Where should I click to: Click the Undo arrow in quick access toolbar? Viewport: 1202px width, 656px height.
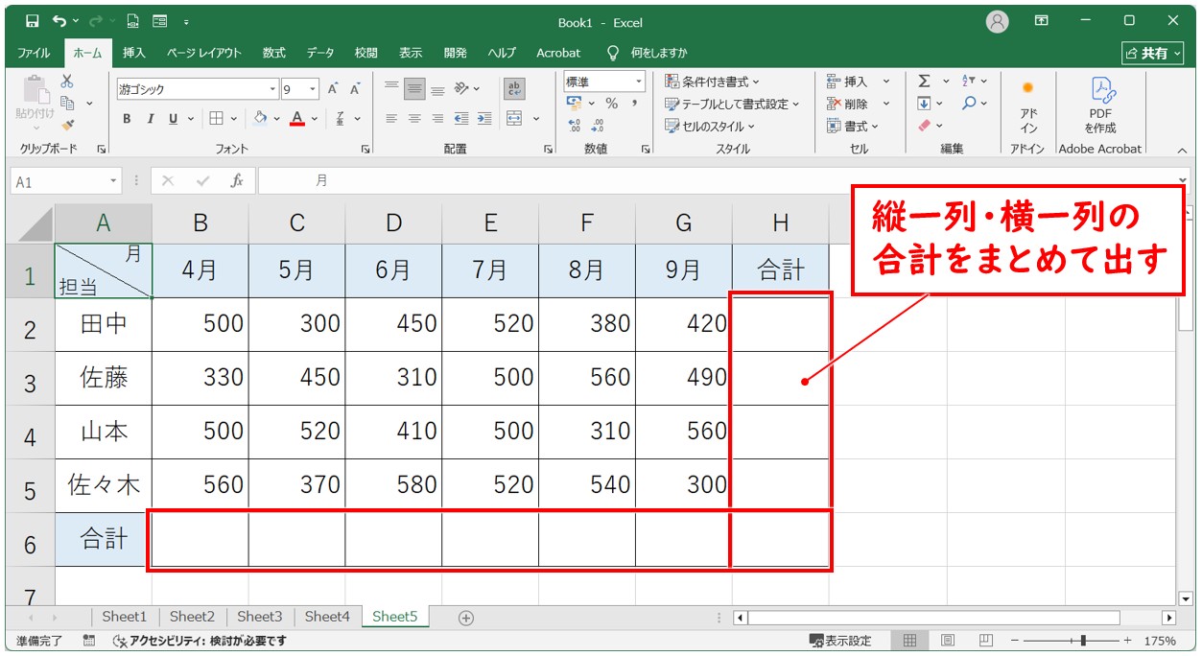pos(60,21)
